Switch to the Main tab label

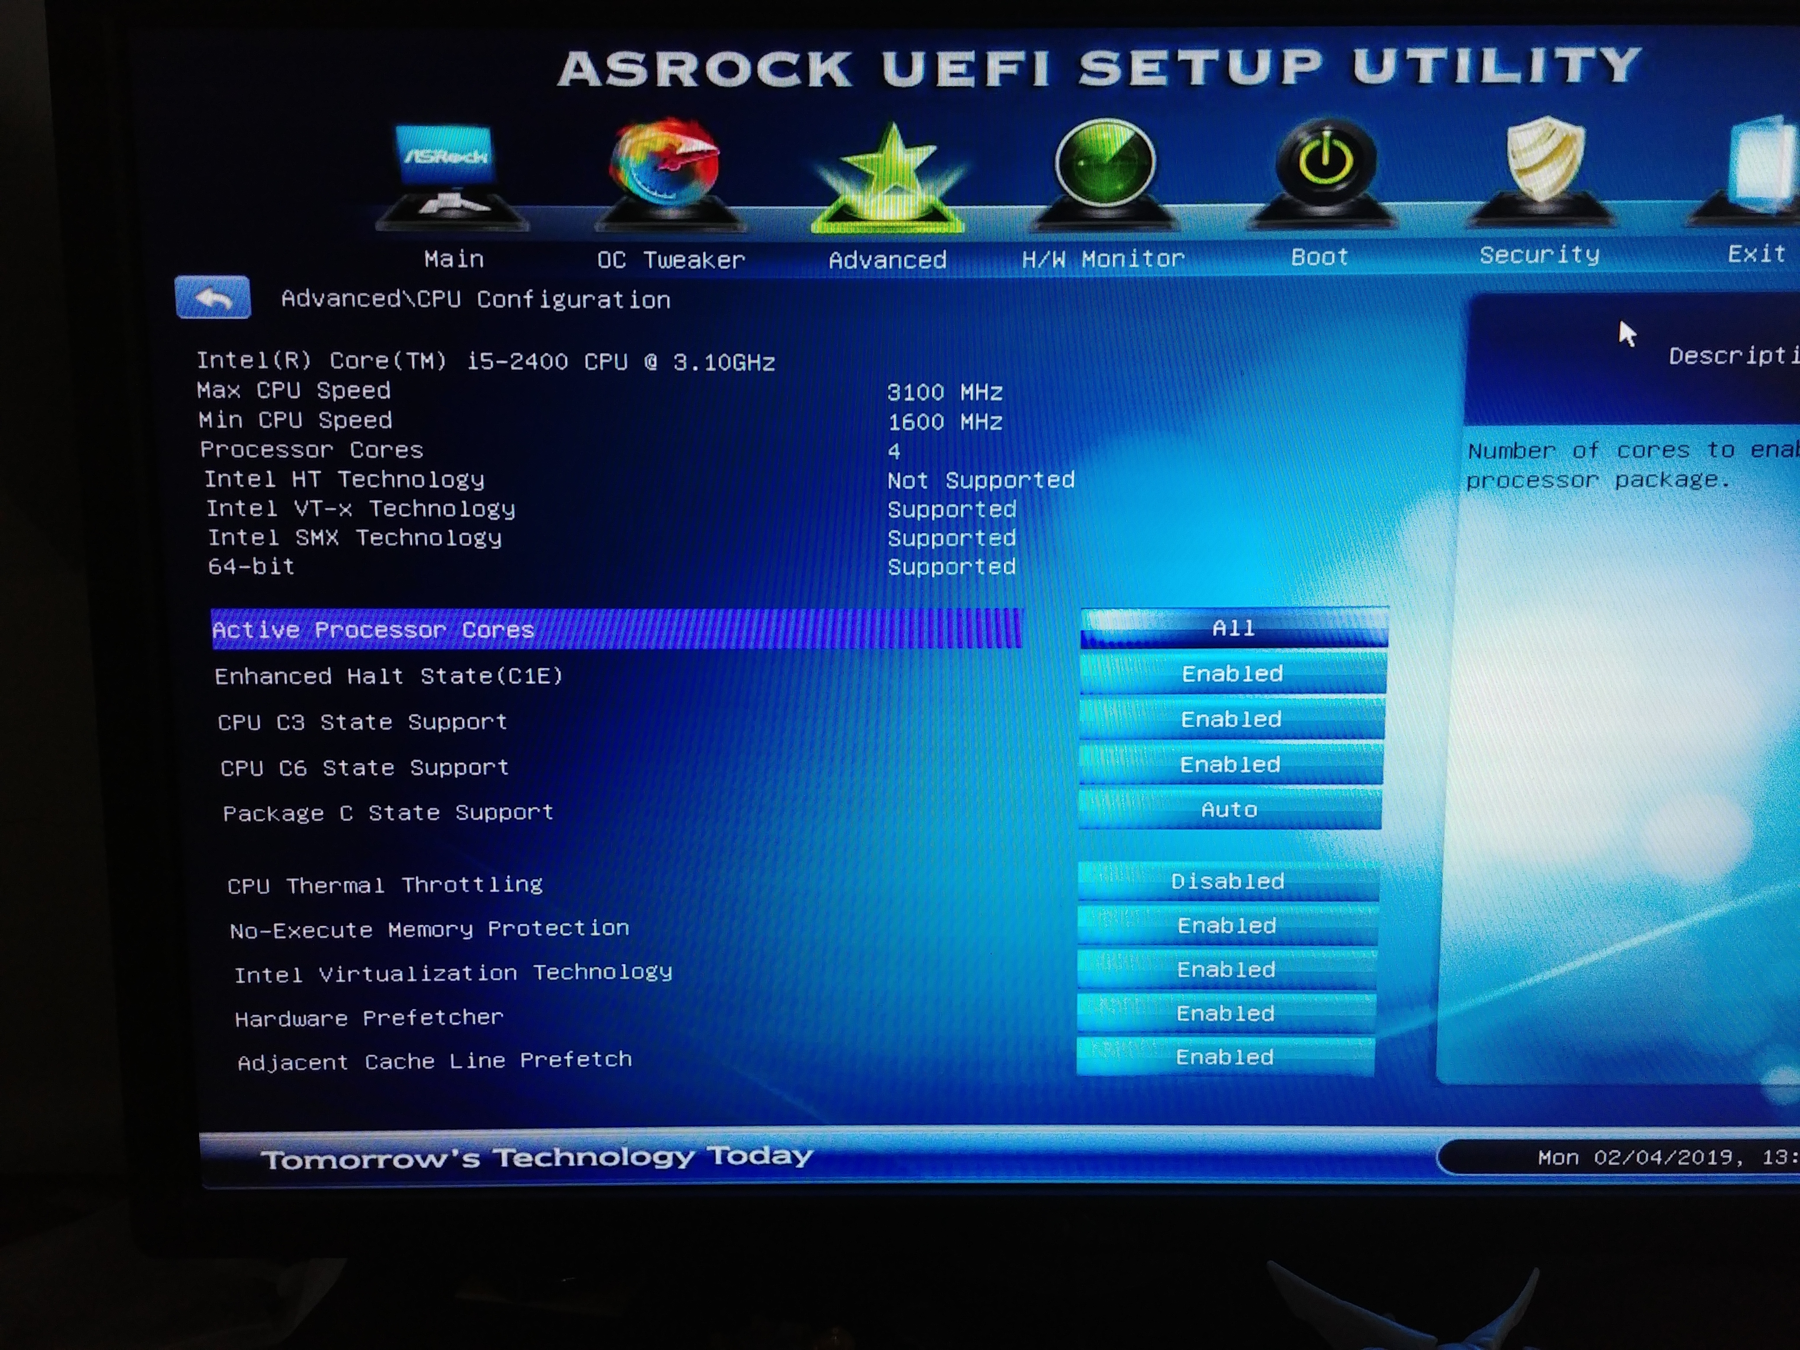tap(454, 260)
